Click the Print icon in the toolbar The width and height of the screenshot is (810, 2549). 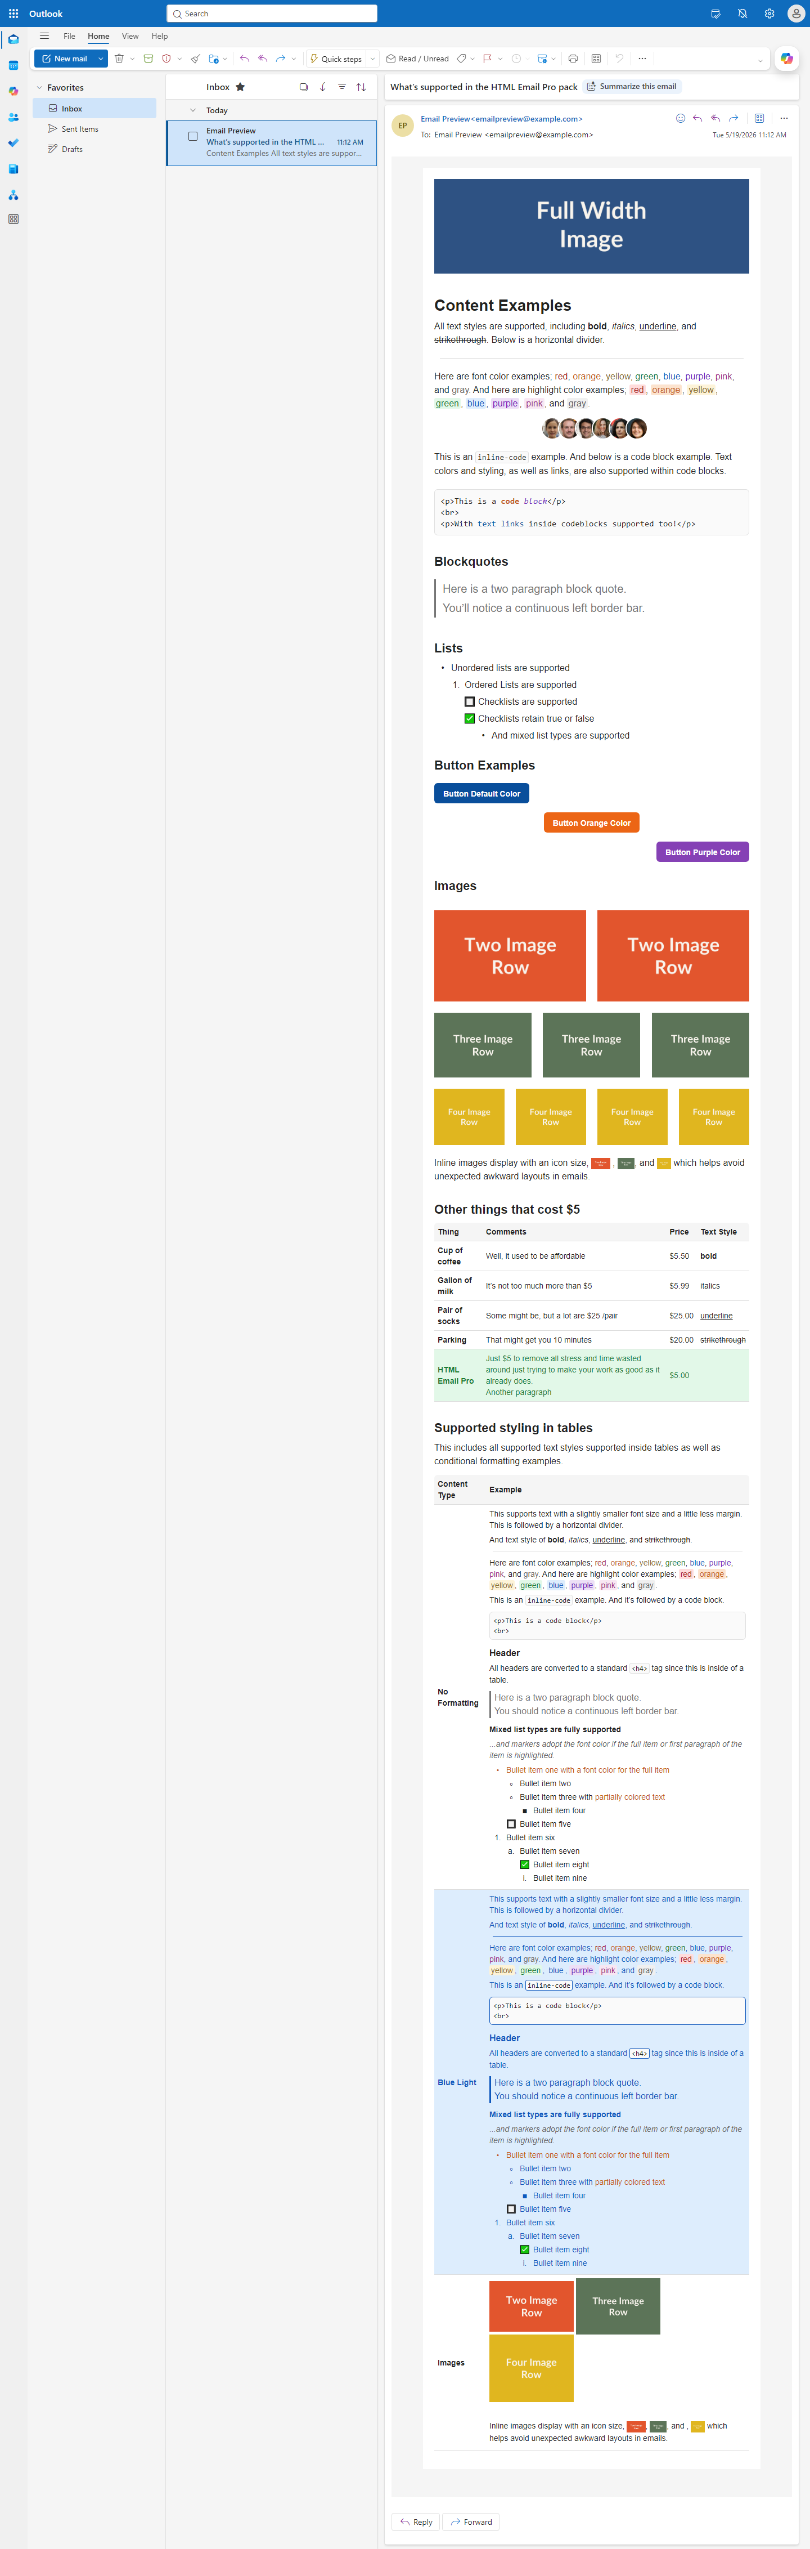click(x=573, y=59)
